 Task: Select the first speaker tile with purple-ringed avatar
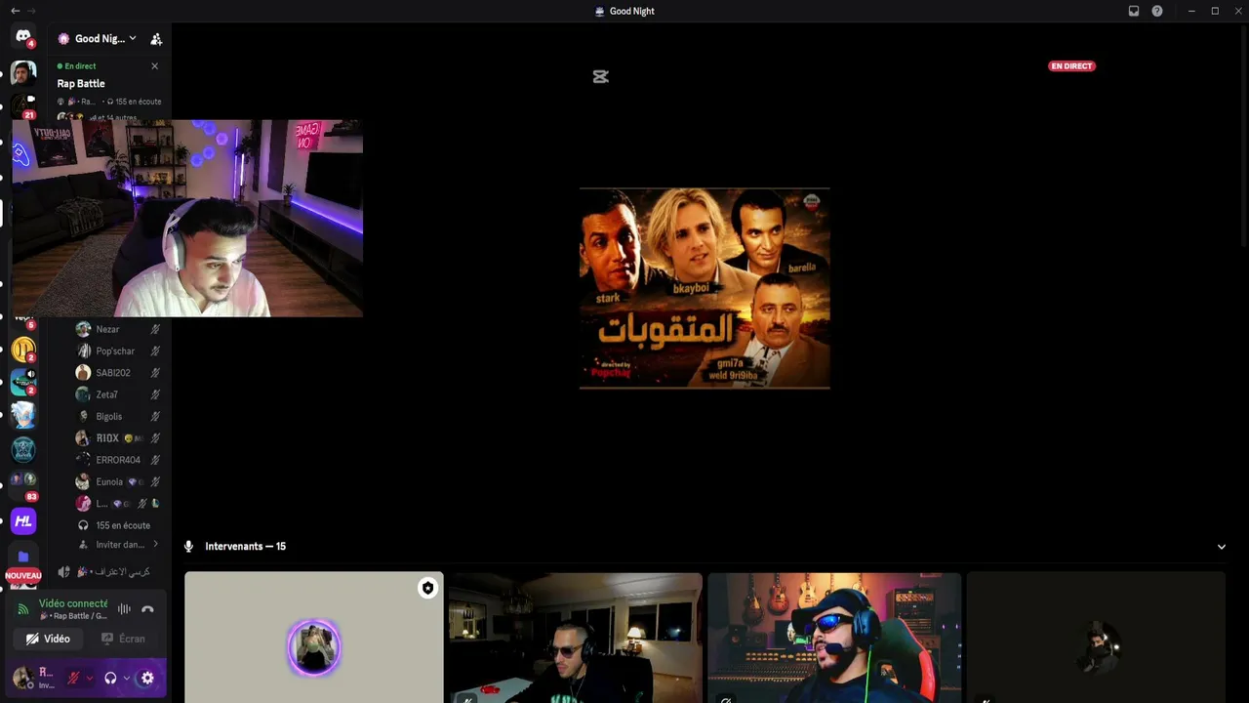tap(314, 638)
